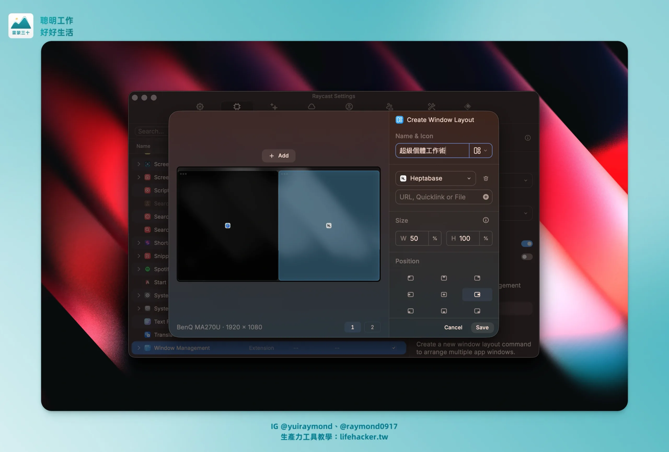669x452 pixels.
Task: Delete the Heptabase window with trash icon
Action: pyautogui.click(x=486, y=178)
